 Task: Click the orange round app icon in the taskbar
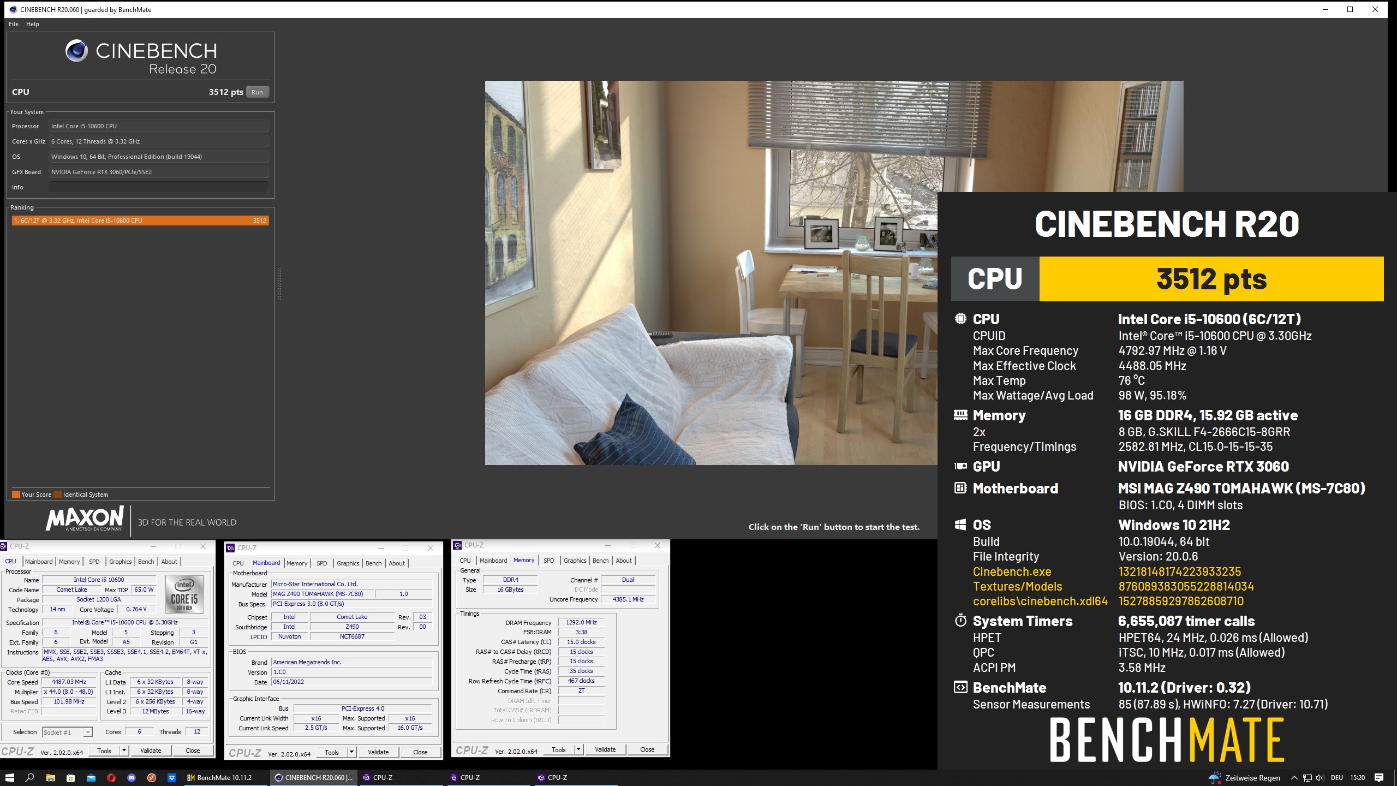coord(151,778)
